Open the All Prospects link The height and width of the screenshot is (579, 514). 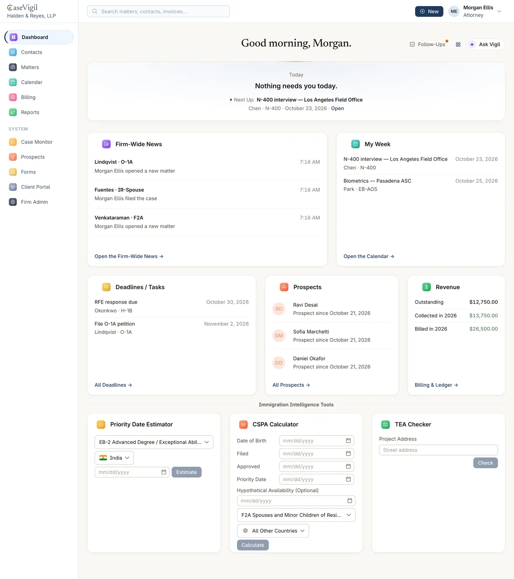click(291, 385)
